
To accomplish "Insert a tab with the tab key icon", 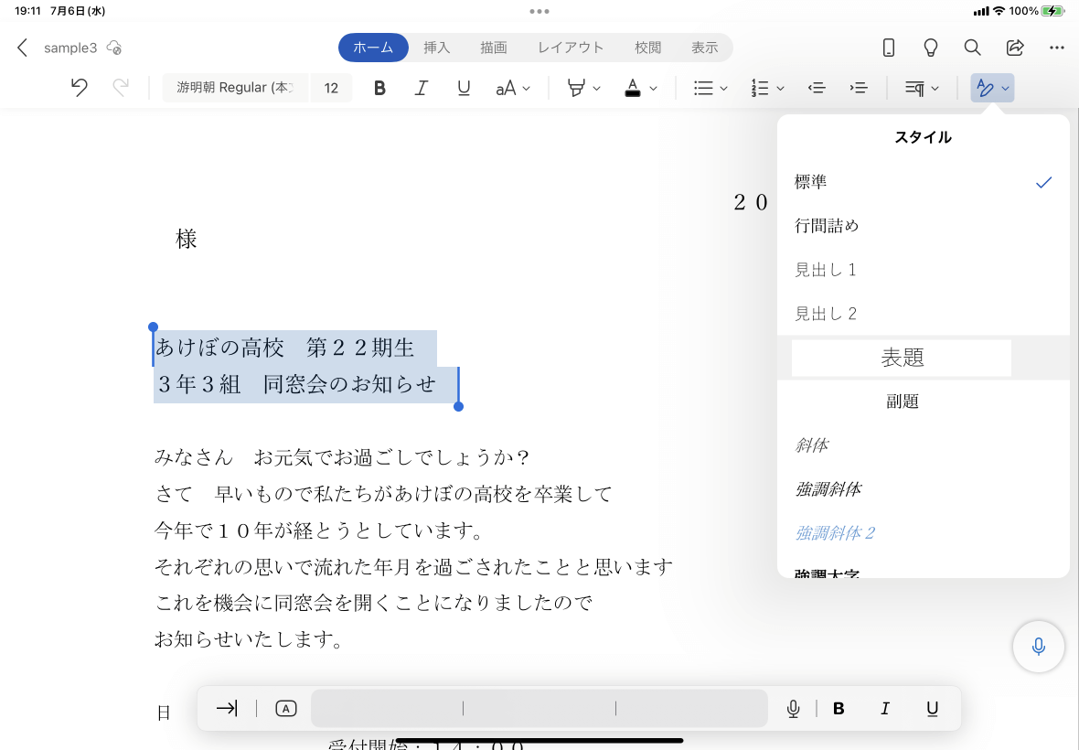I will pyautogui.click(x=227, y=708).
